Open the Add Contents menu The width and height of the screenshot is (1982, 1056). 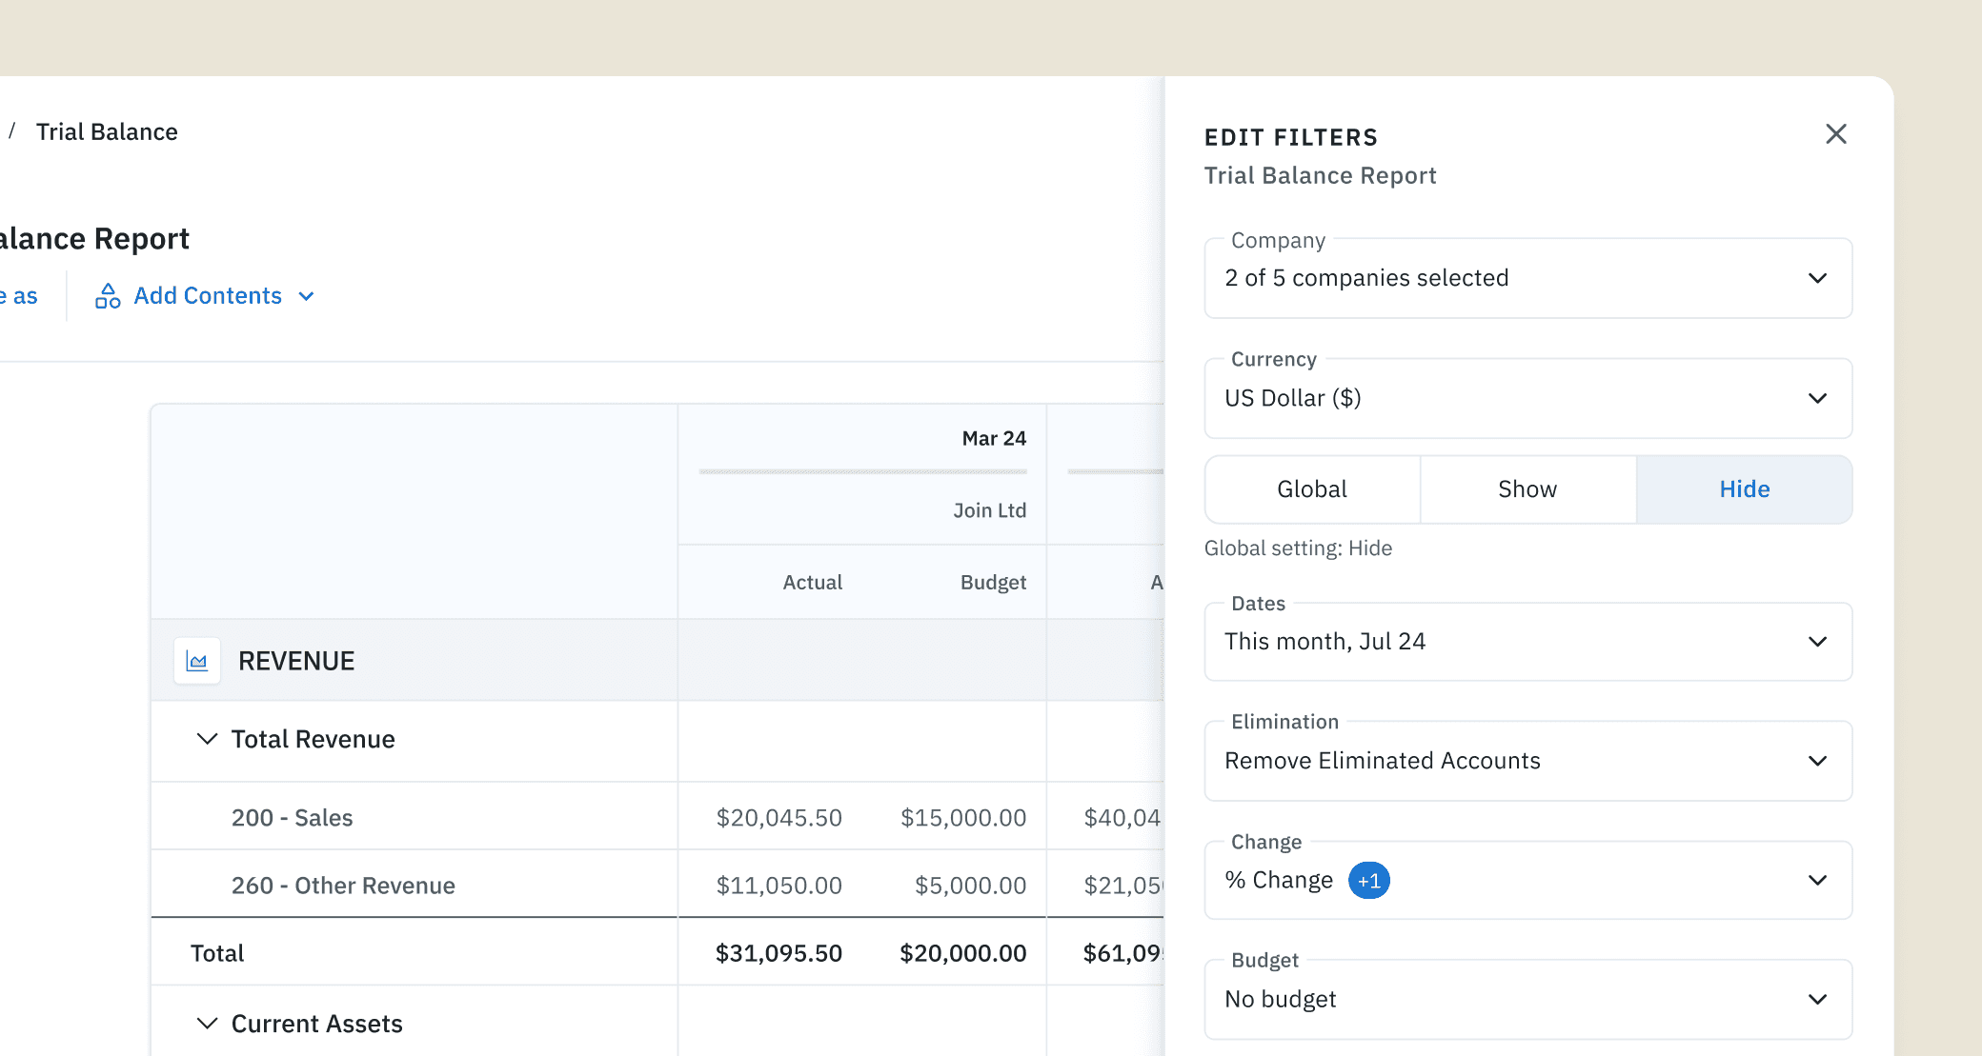[208, 296]
